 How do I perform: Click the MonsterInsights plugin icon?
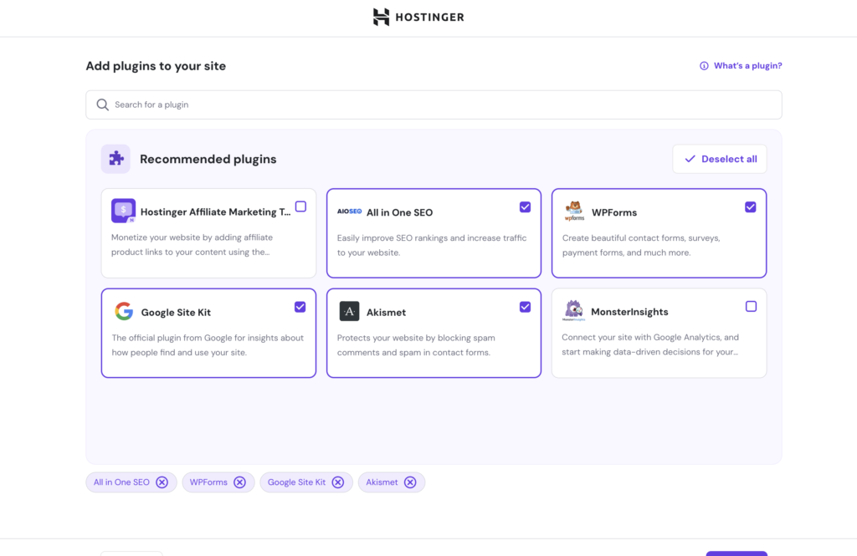[574, 311]
